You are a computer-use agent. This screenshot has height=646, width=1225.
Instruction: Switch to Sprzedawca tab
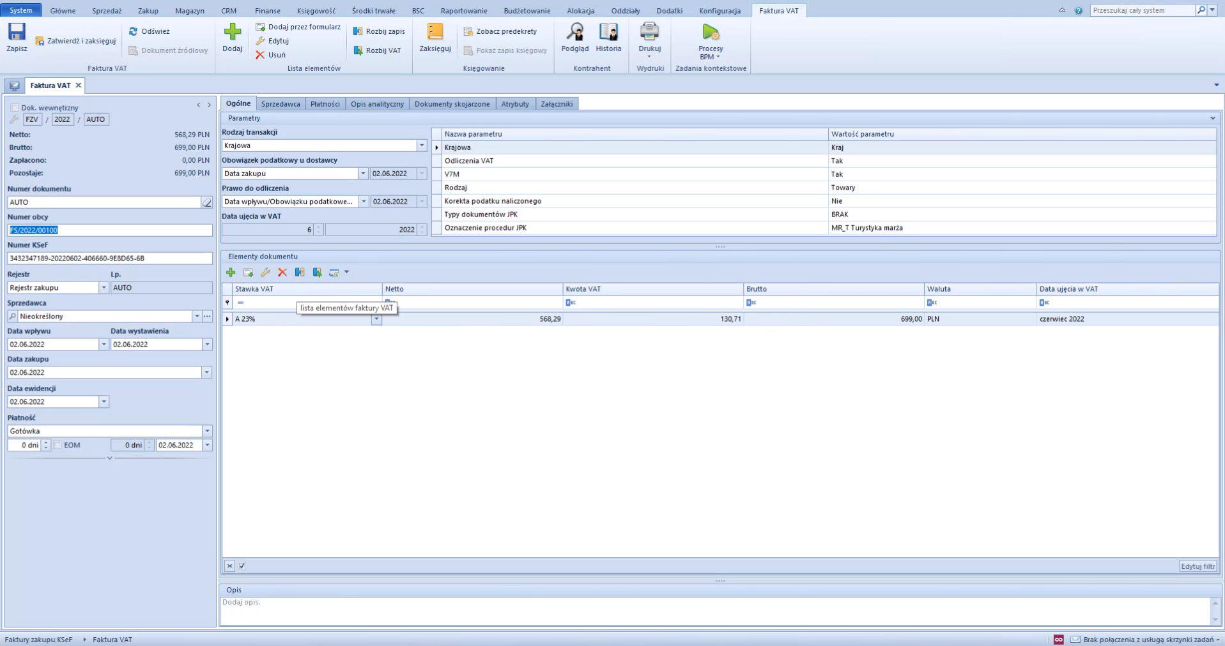(281, 104)
